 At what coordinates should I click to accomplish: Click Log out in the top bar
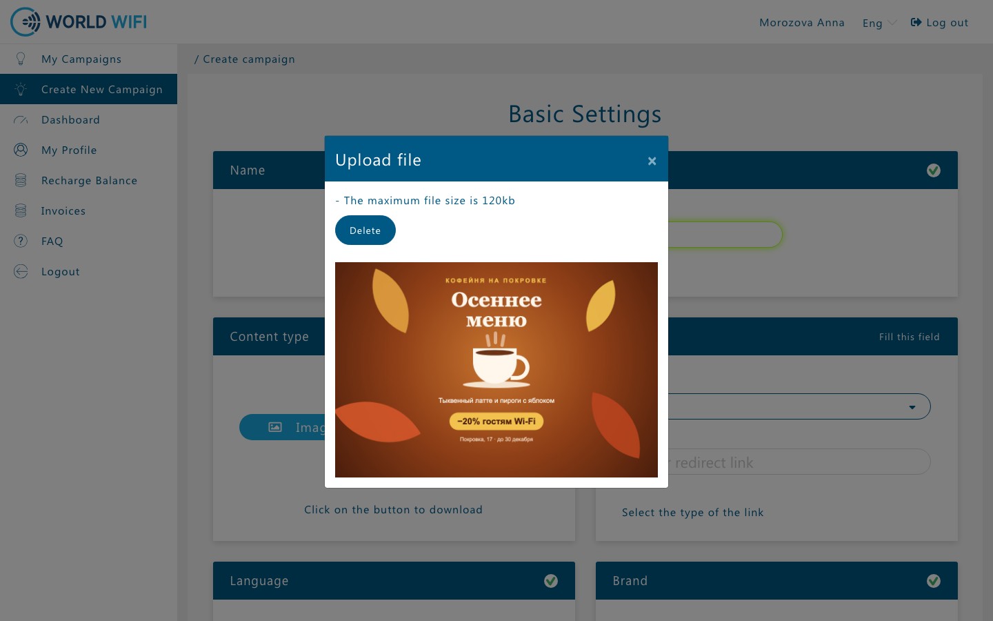tap(939, 23)
